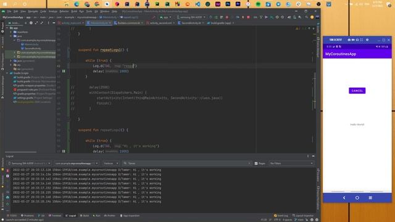Screen dimensions: 395x222
Task: Click the Clear logcat trash icon
Action: (7, 171)
